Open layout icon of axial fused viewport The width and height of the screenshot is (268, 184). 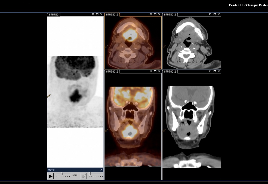click(151, 14)
